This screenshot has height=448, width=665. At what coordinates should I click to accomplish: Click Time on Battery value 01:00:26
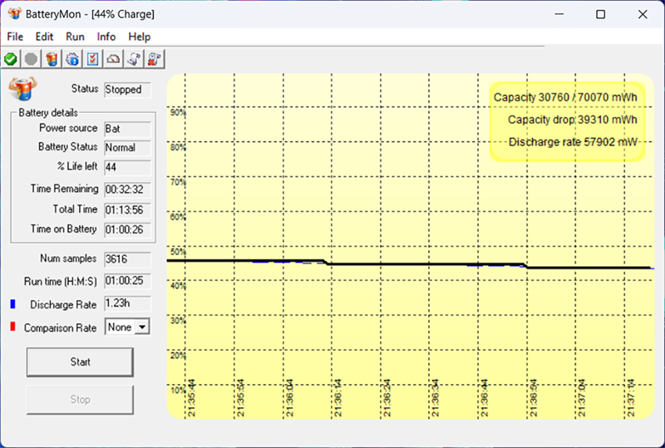127,230
